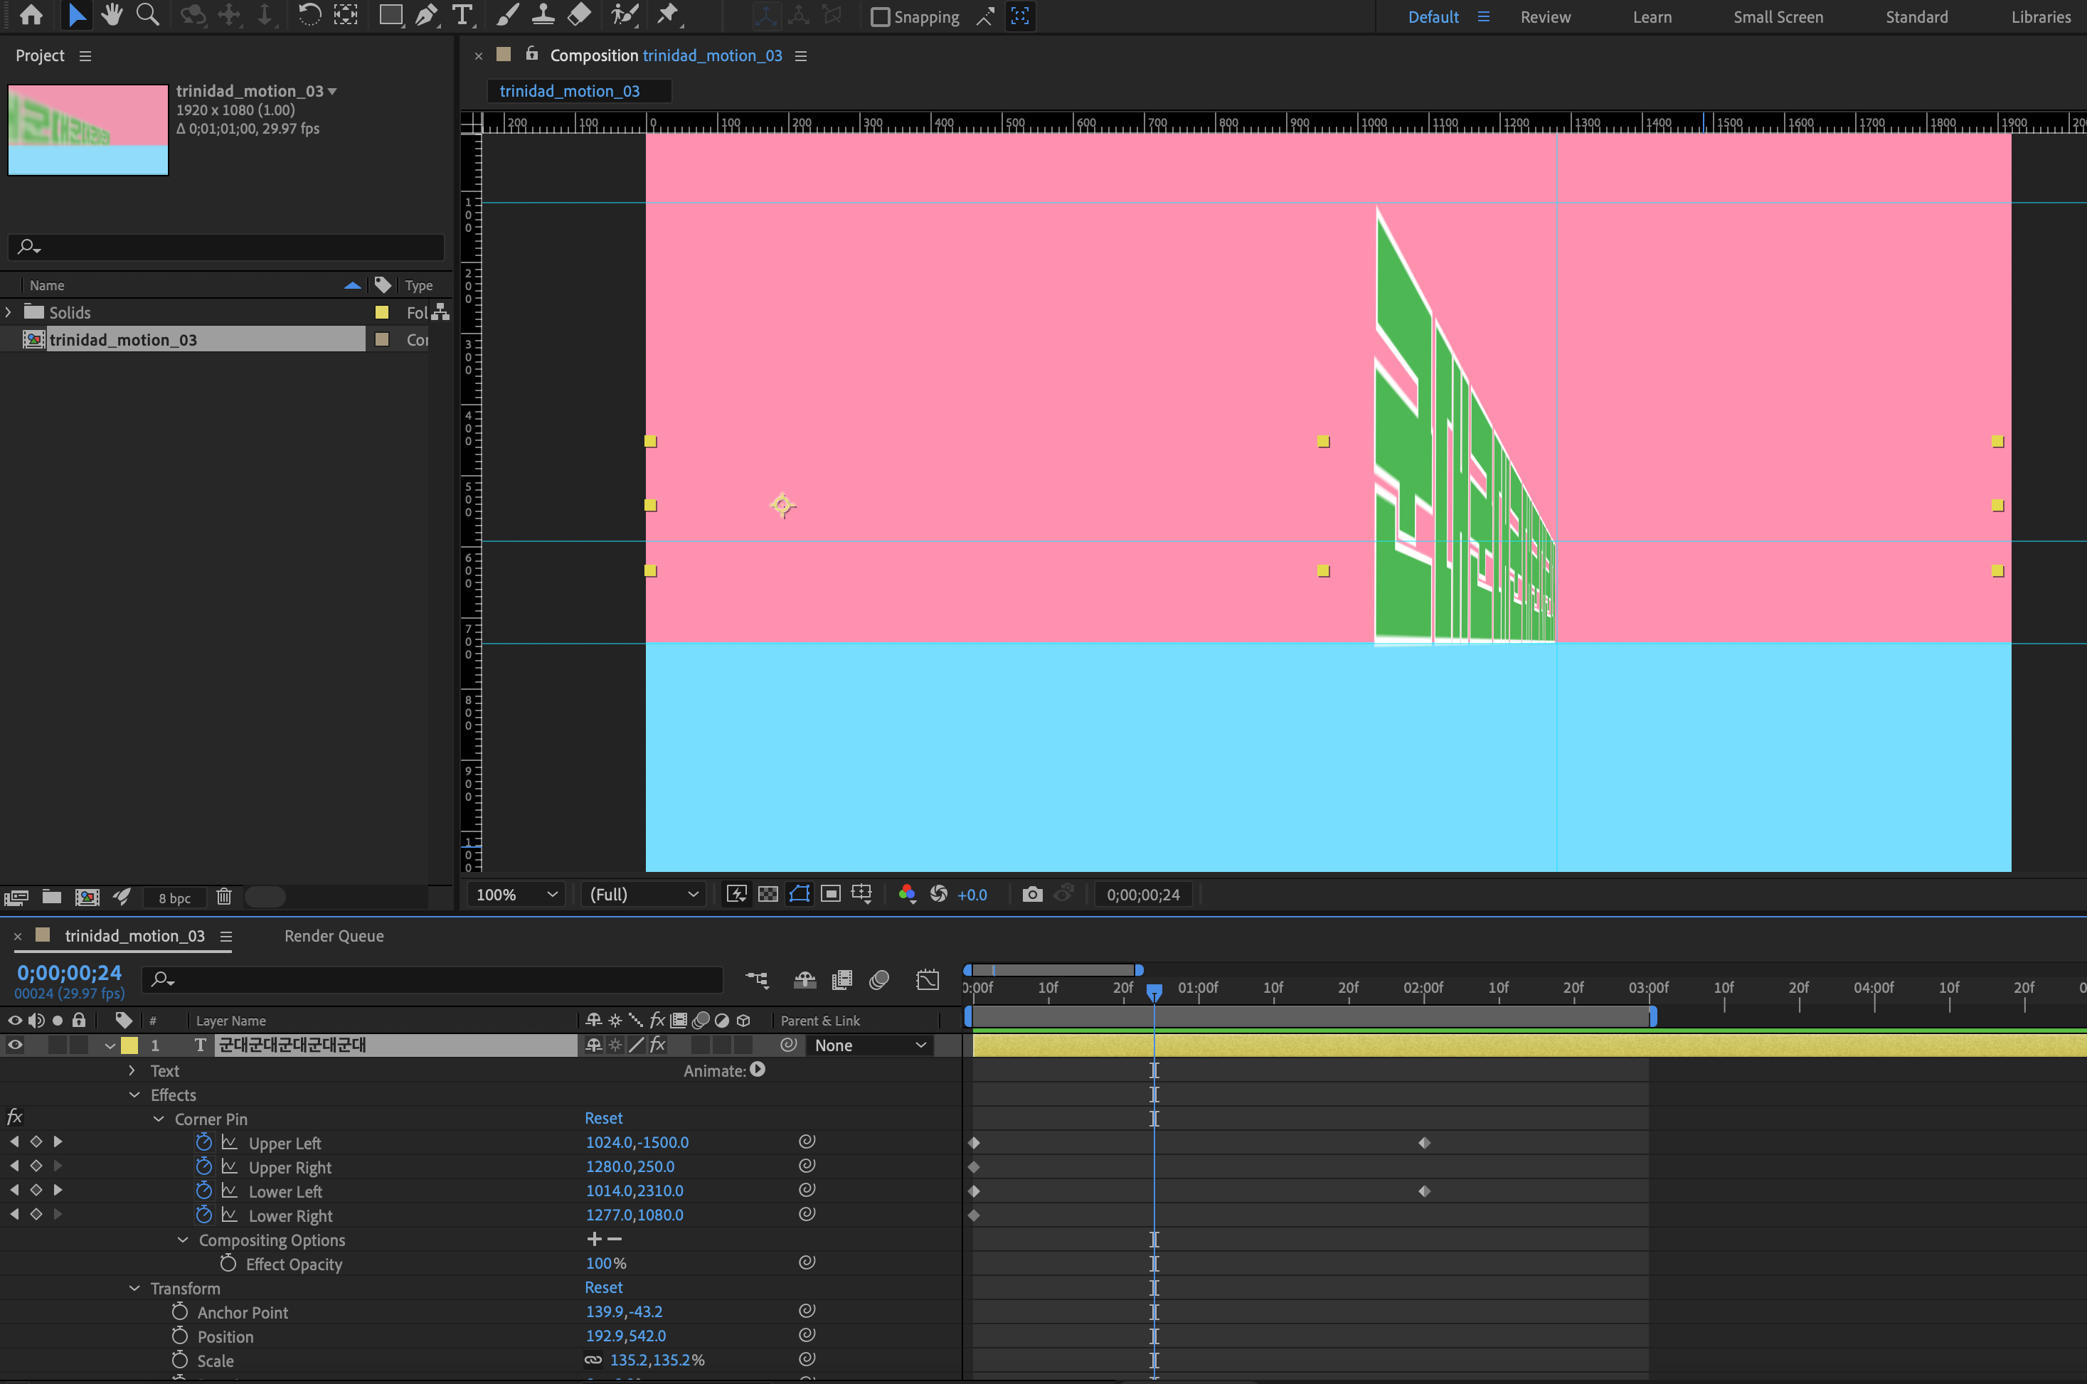Switch to the Render Queue tab
Screen dimensions: 2087x1384
pos(333,936)
